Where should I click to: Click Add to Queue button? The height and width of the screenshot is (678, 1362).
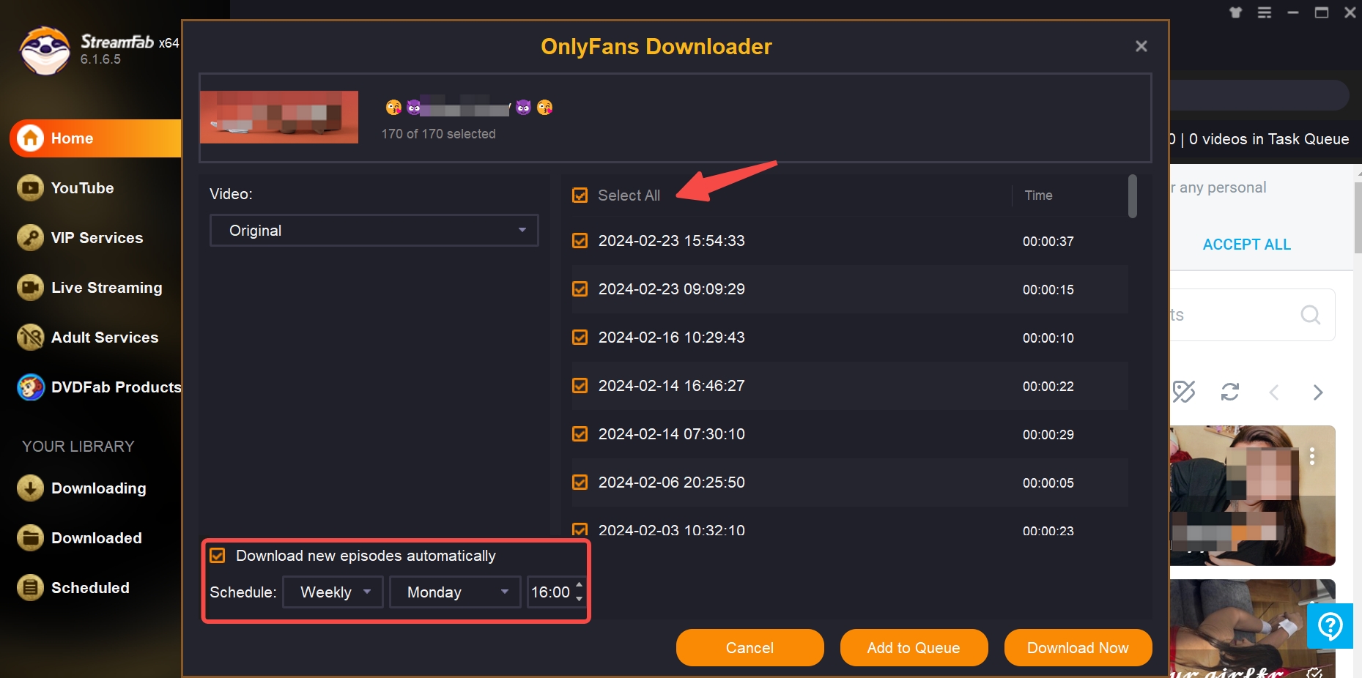pyautogui.click(x=914, y=648)
